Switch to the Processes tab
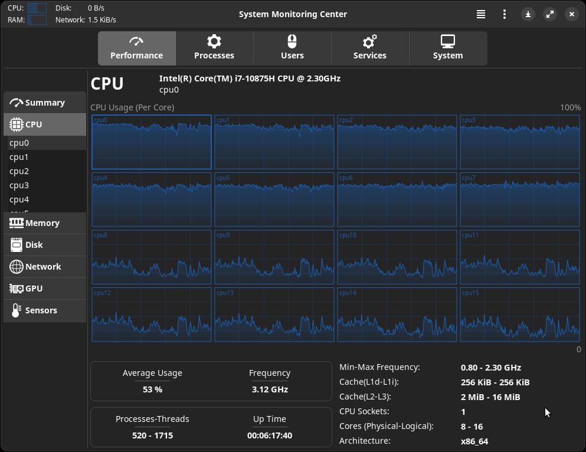This screenshot has height=452, width=586. point(214,48)
